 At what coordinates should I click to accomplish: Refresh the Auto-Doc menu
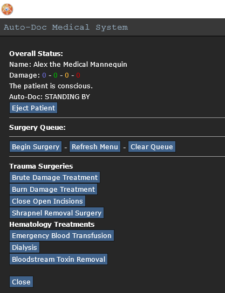[x=95, y=146]
